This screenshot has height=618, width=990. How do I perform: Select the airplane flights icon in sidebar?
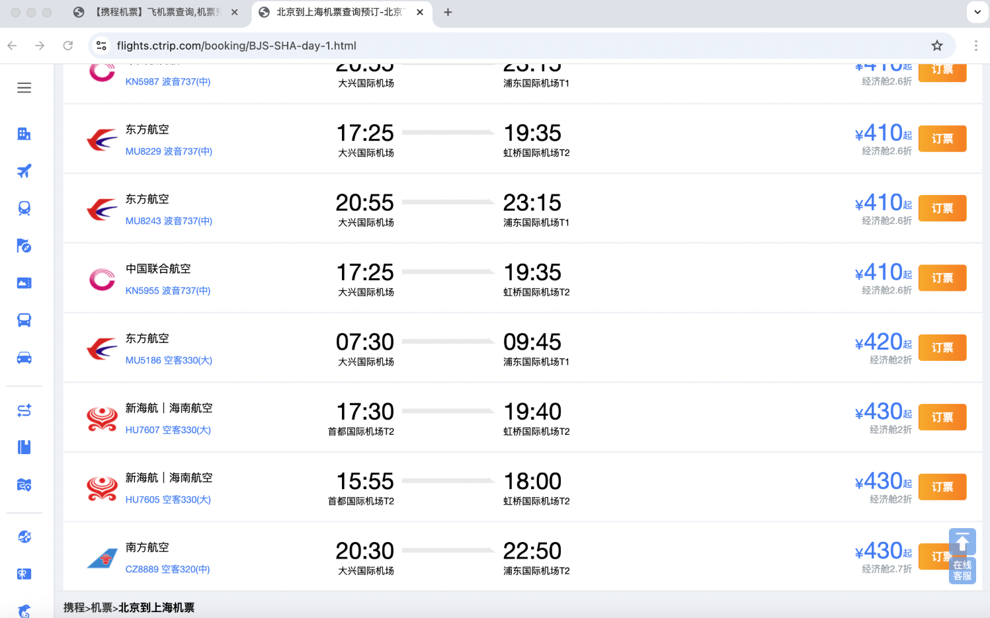[x=24, y=171]
